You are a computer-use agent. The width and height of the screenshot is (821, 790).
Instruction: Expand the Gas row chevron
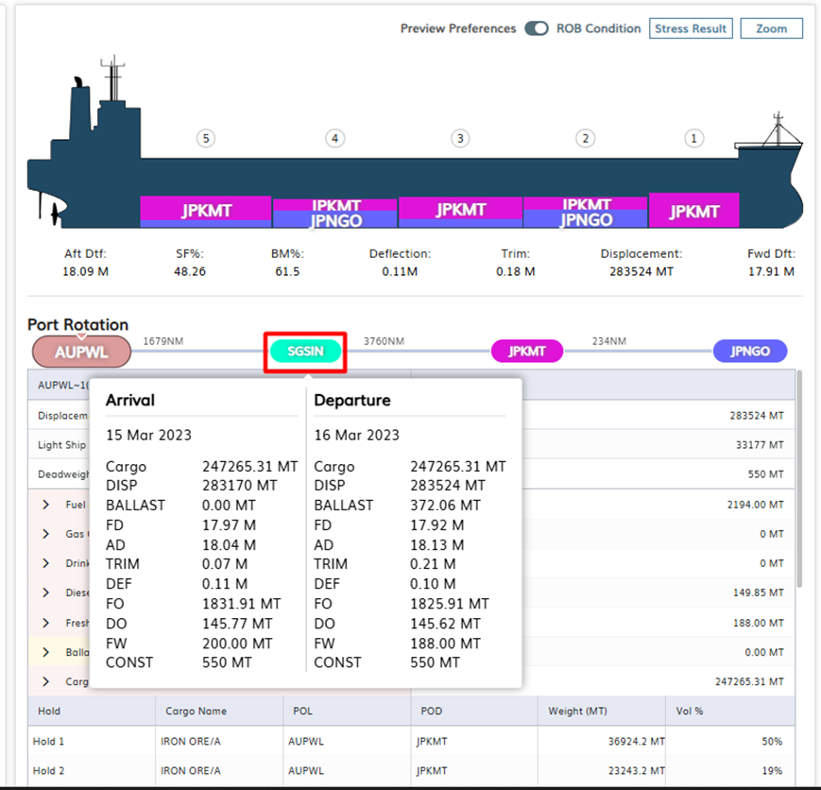pyautogui.click(x=45, y=534)
